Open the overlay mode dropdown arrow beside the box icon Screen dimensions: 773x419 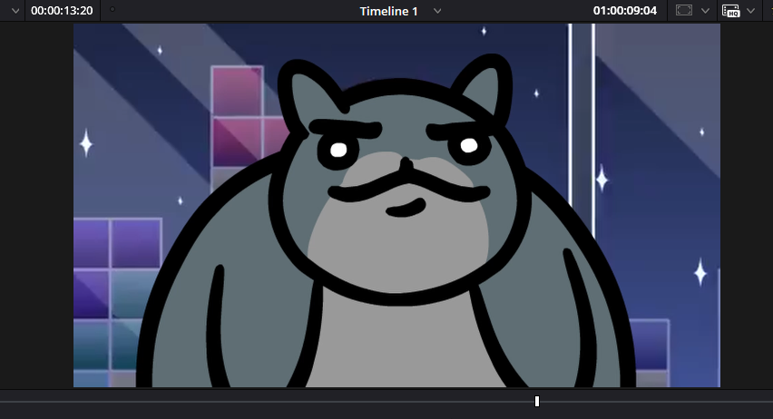[x=706, y=11]
